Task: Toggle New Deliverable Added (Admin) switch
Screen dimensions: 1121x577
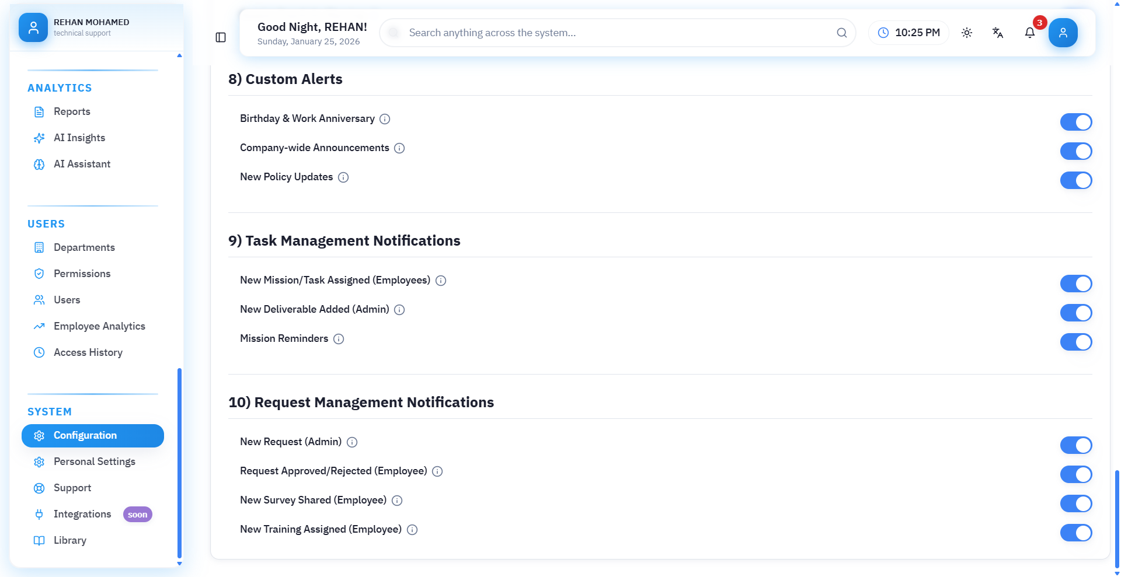Action: coord(1075,313)
